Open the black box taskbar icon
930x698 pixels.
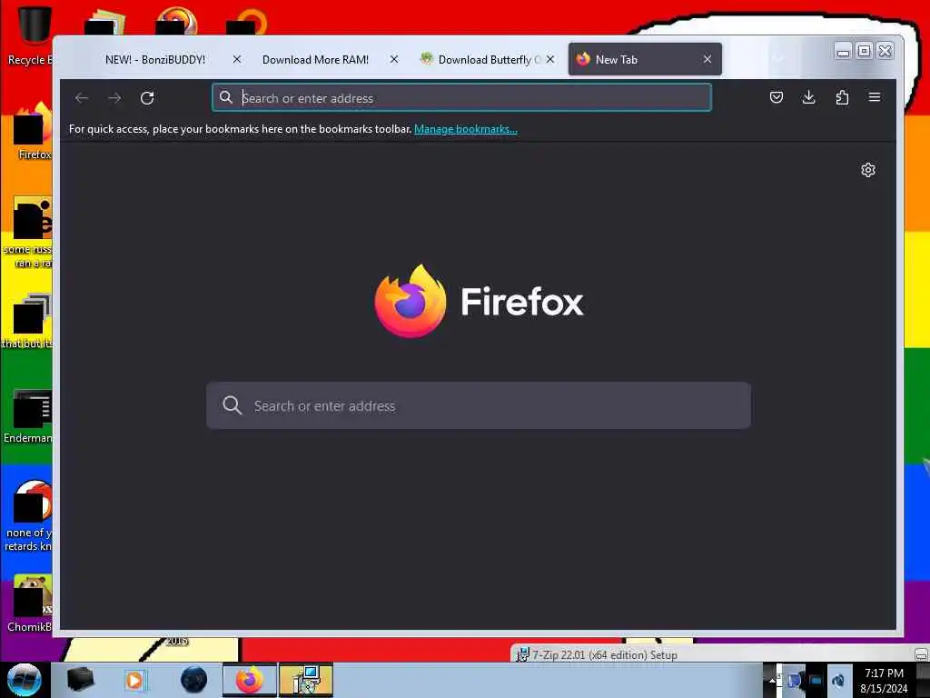tap(81, 680)
